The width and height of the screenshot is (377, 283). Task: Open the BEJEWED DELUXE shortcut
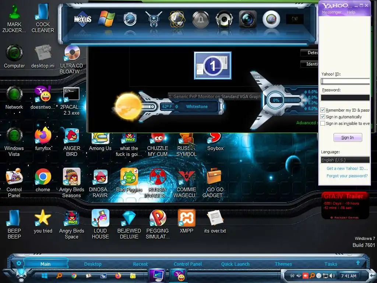point(129,224)
